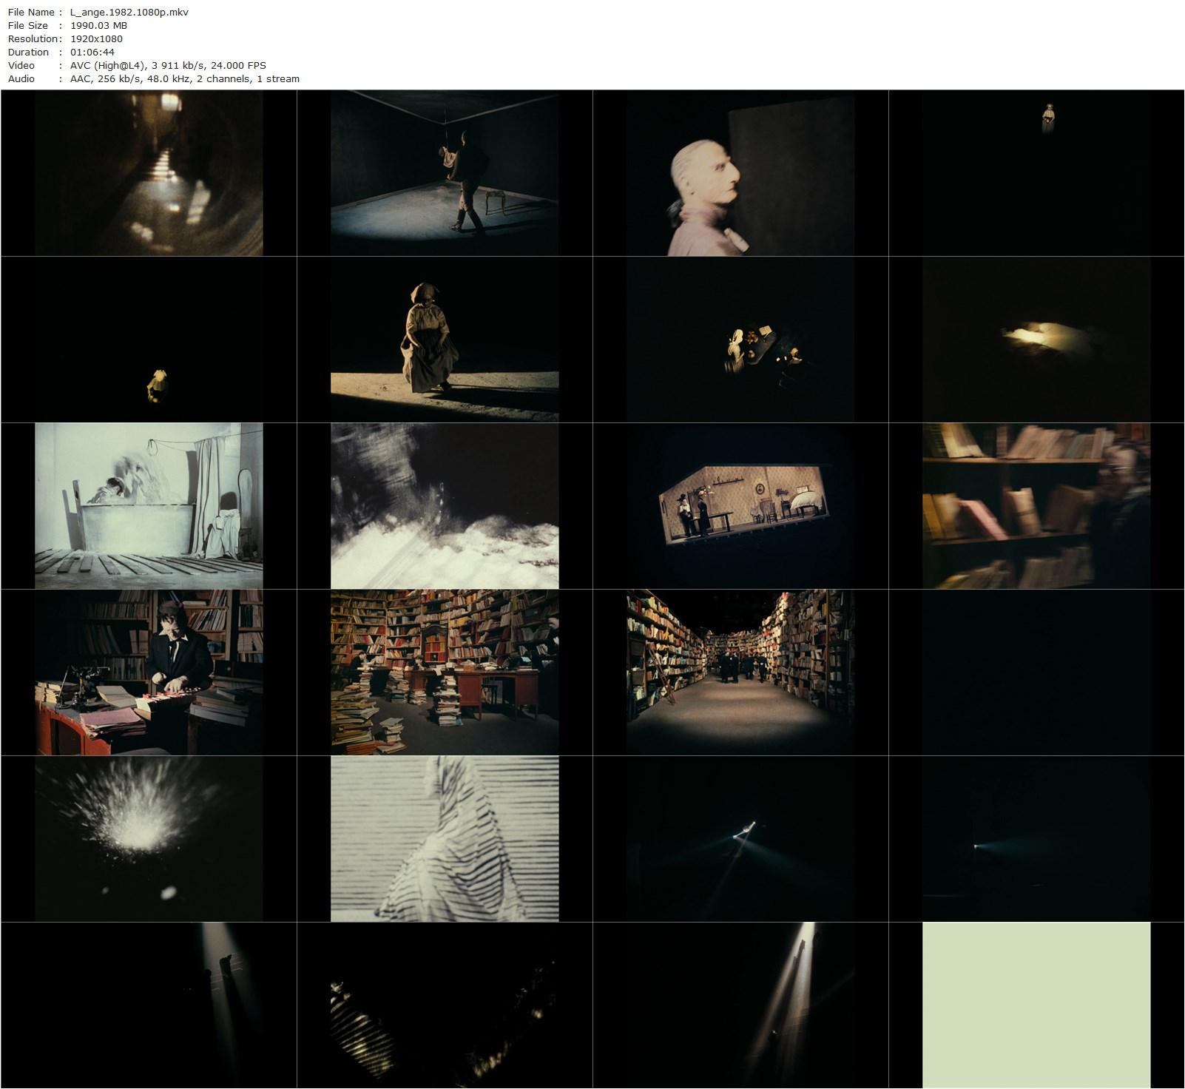Image resolution: width=1185 pixels, height=1089 pixels.
Task: Click the diagonal light beams thumbnail in last row
Action: click(740, 1005)
